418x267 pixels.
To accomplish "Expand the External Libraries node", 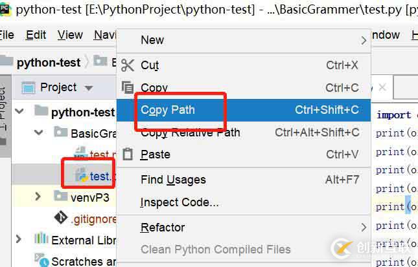I will click(19, 240).
